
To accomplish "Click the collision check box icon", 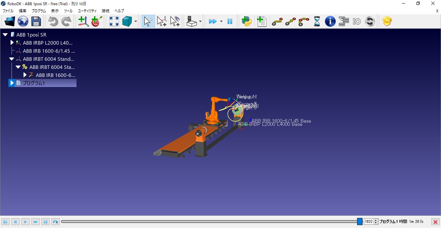I will tap(192, 22).
